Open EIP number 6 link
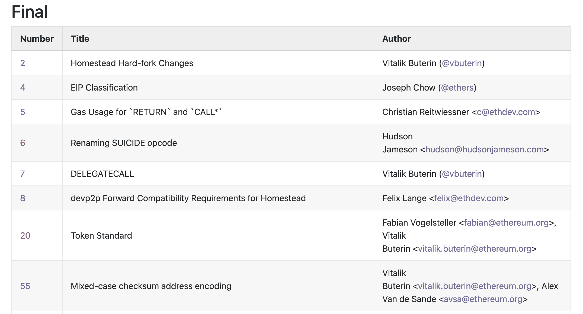Viewport: 583px width, 314px height. point(23,143)
